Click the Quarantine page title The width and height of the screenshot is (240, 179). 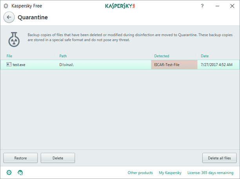pyautogui.click(x=33, y=17)
